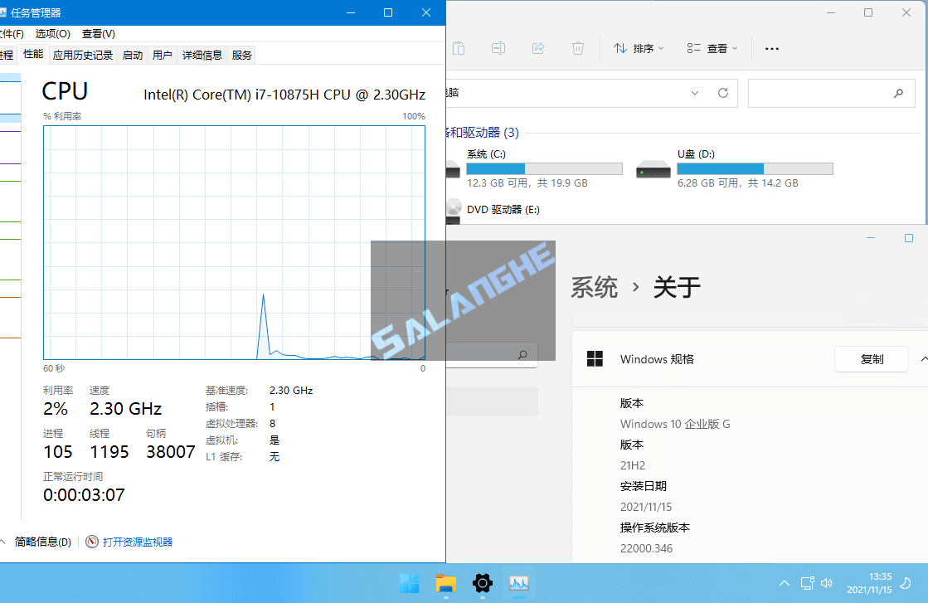Click the network icon in system tray

click(x=807, y=583)
